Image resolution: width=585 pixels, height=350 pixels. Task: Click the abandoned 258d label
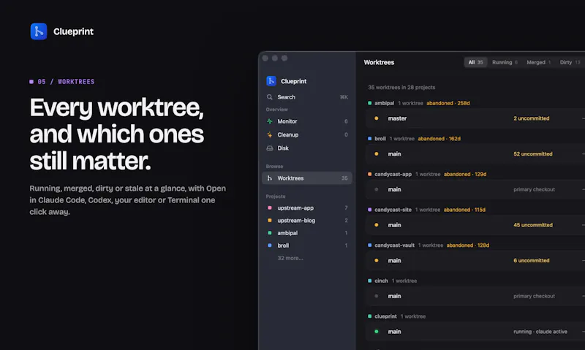448,103
